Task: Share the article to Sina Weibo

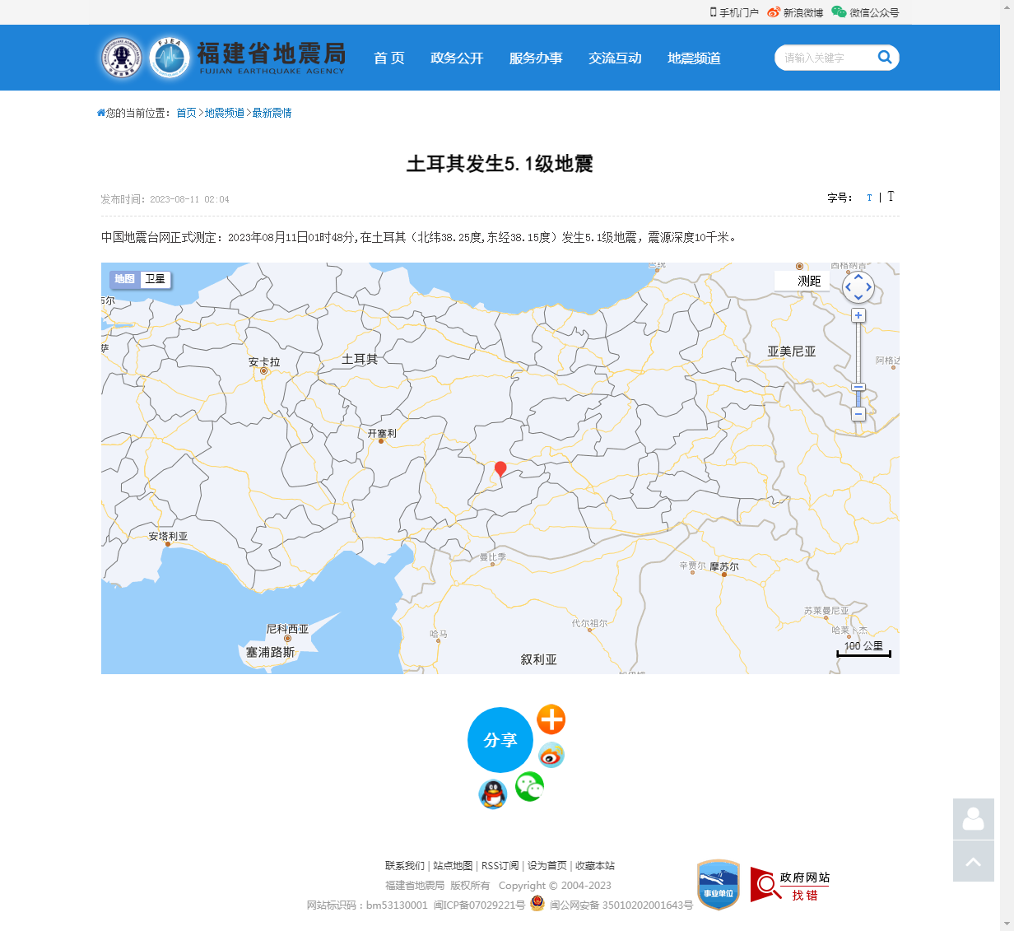Action: (x=551, y=755)
